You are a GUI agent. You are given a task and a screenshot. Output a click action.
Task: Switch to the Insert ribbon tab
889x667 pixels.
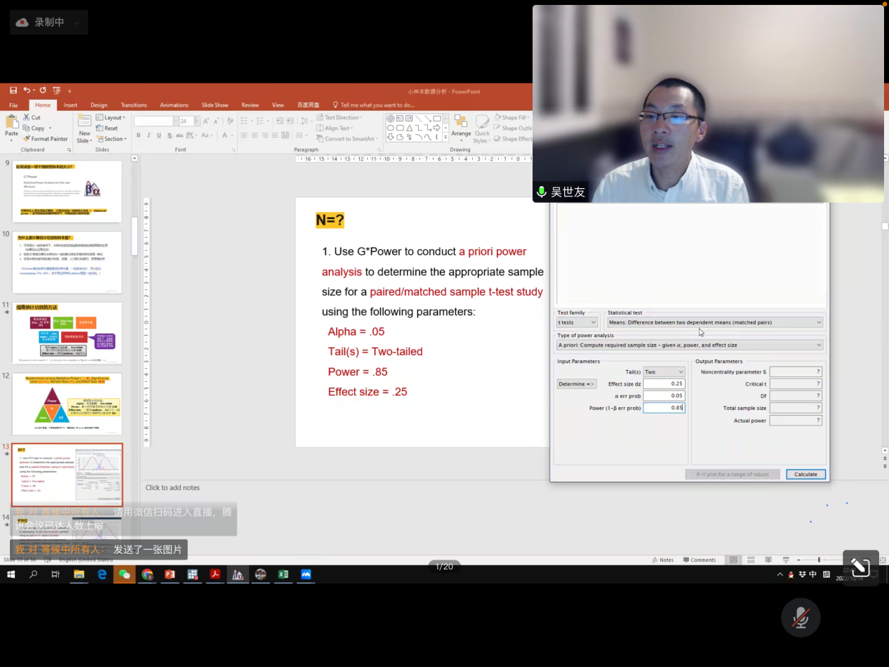(x=70, y=105)
